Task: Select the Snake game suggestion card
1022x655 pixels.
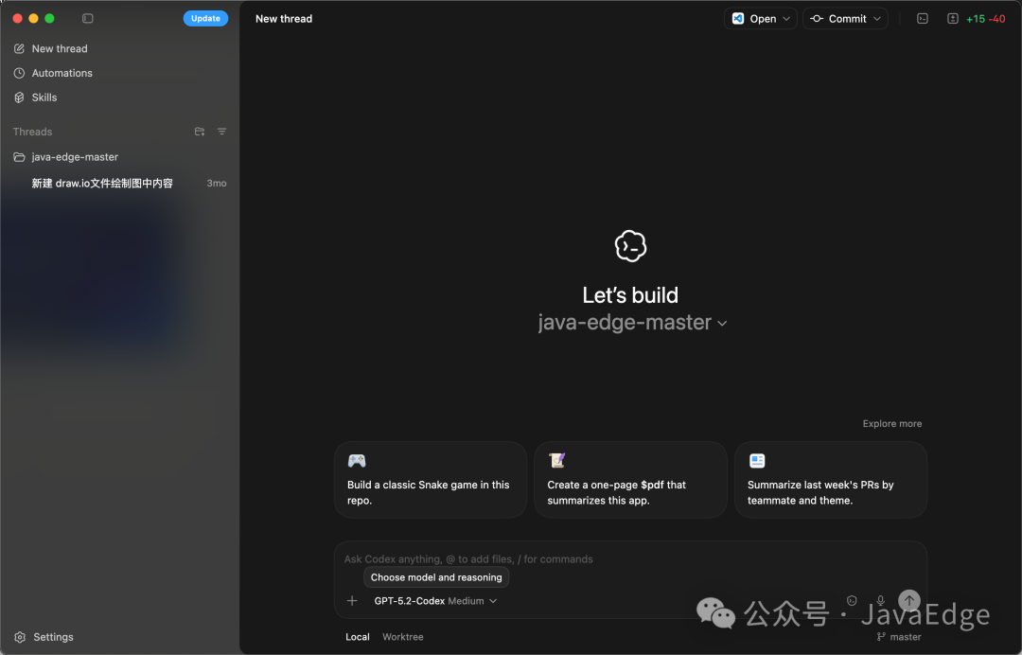Action: pos(431,480)
